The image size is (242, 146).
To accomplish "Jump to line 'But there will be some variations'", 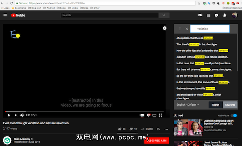I will point(204,69).
